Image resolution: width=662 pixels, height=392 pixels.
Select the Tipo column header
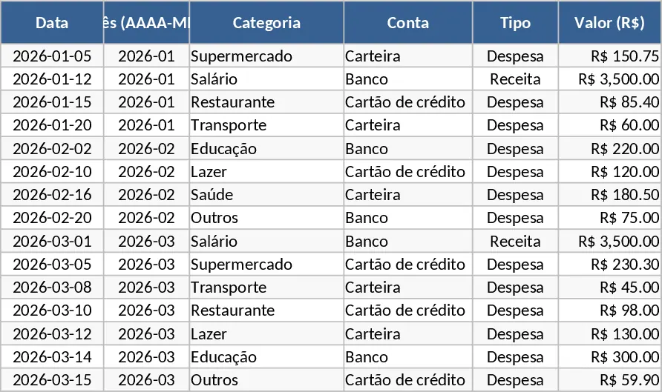(515, 22)
